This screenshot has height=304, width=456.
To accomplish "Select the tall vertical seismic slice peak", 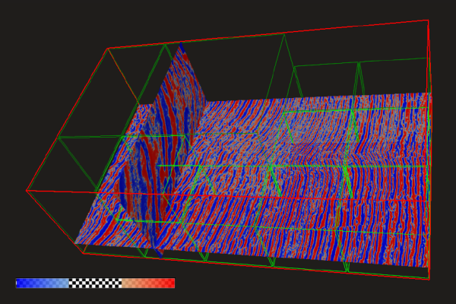I will click(181, 49).
